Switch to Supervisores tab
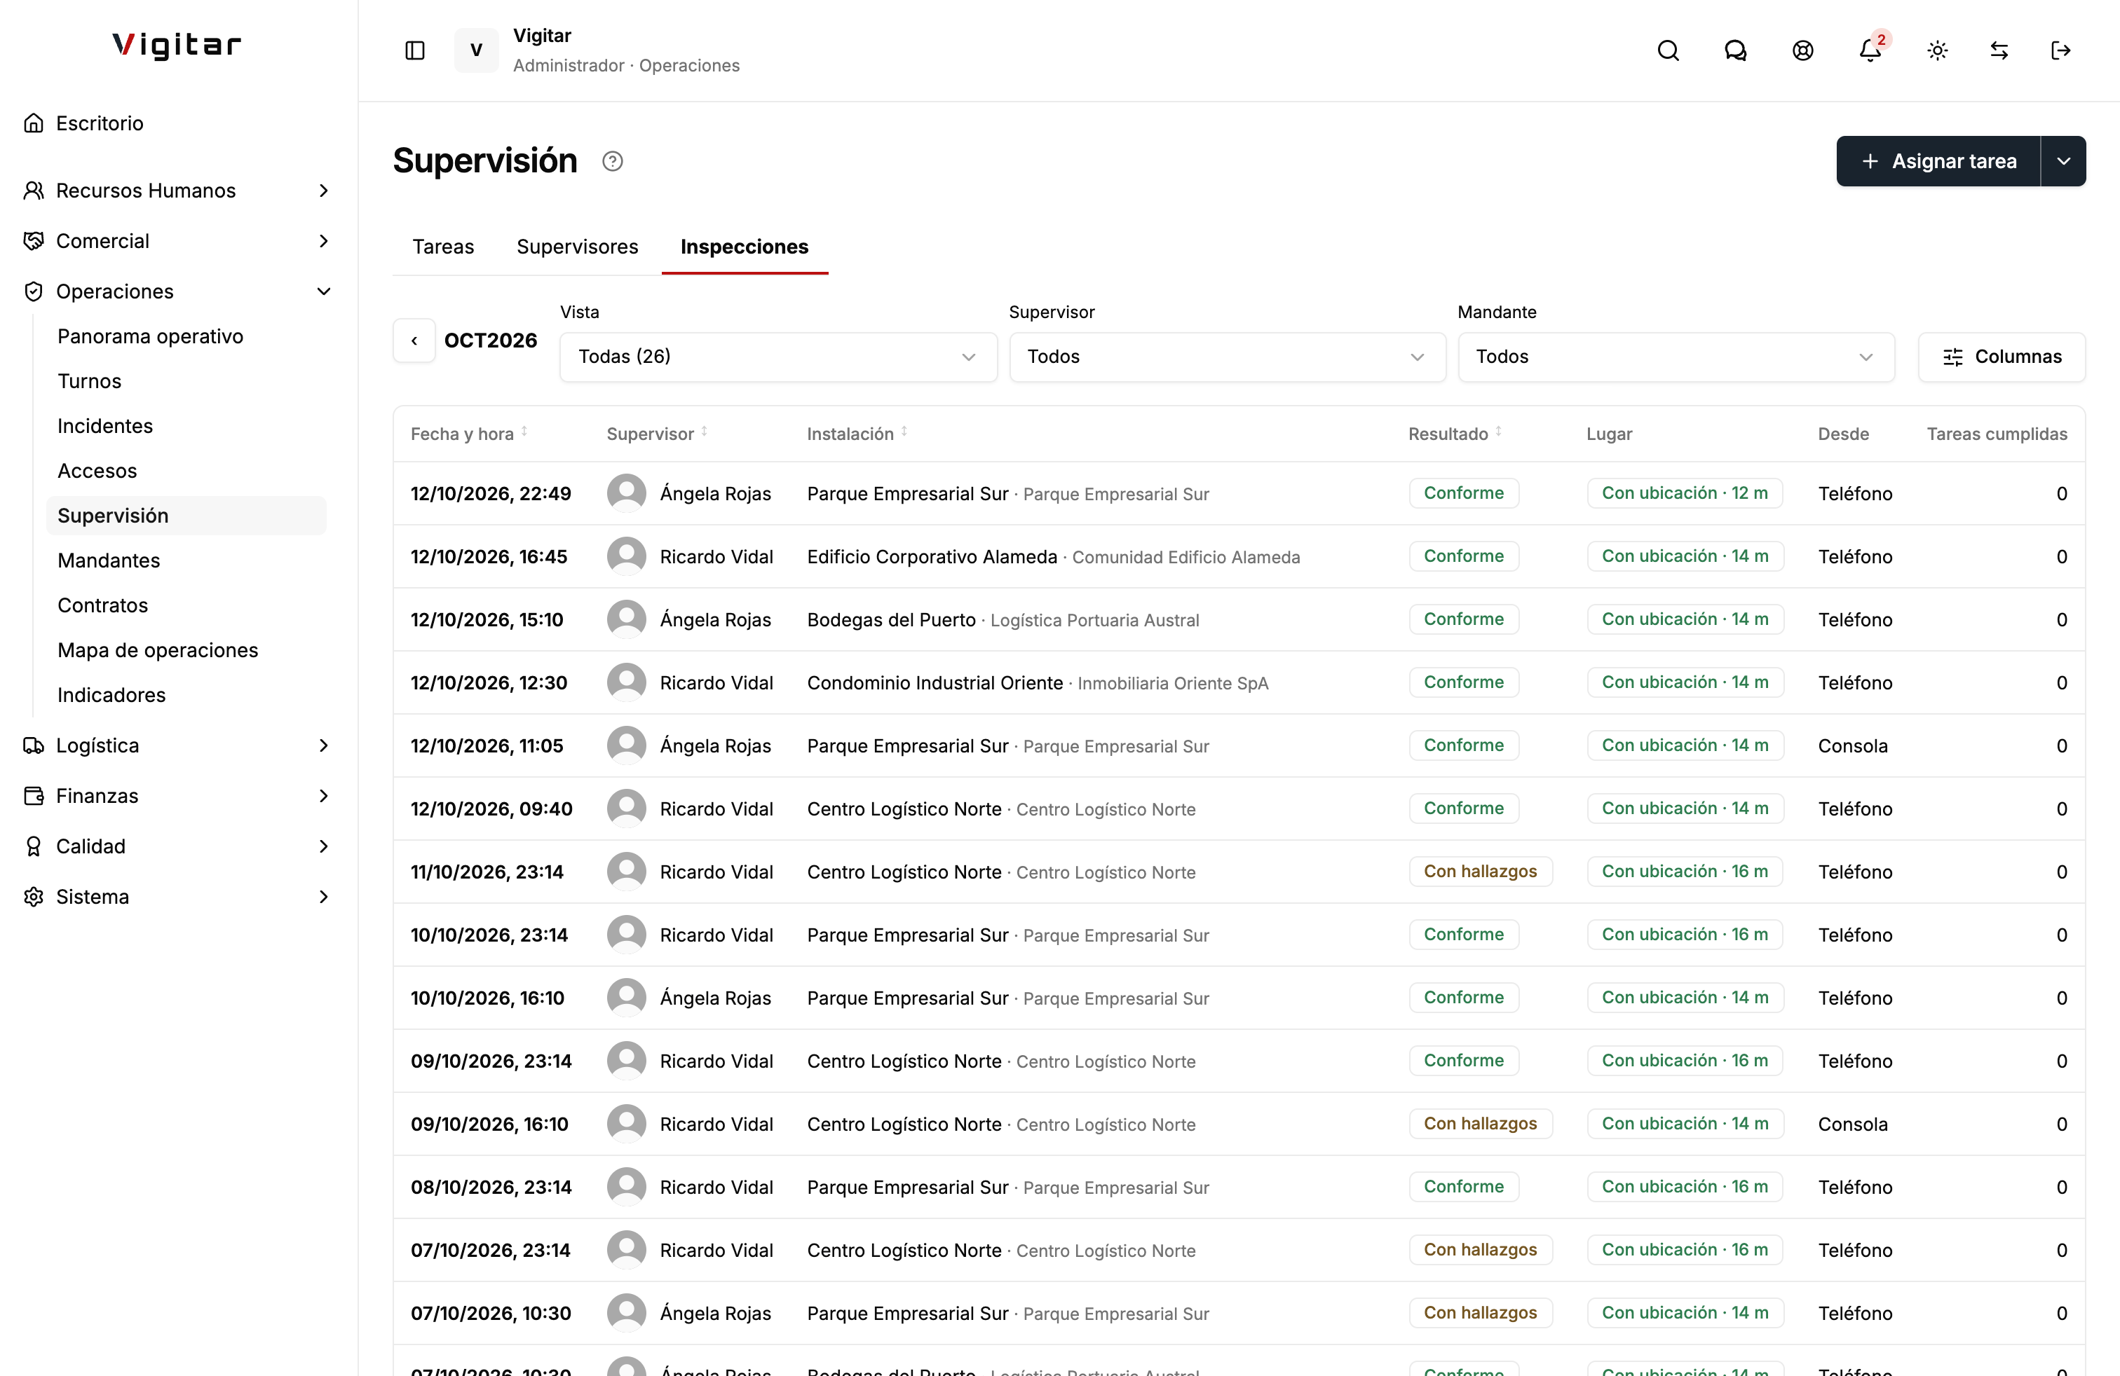The width and height of the screenshot is (2120, 1376). click(x=577, y=247)
